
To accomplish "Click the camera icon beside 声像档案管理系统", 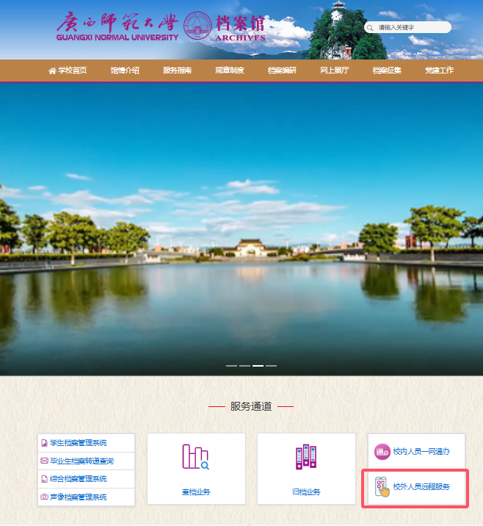I will click(x=44, y=497).
